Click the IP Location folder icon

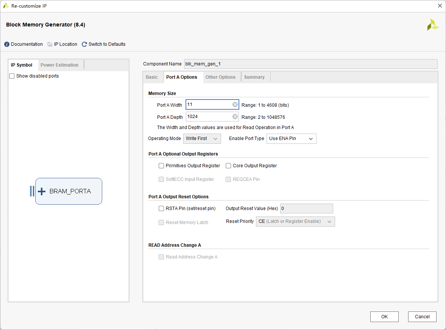pyautogui.click(x=50, y=44)
